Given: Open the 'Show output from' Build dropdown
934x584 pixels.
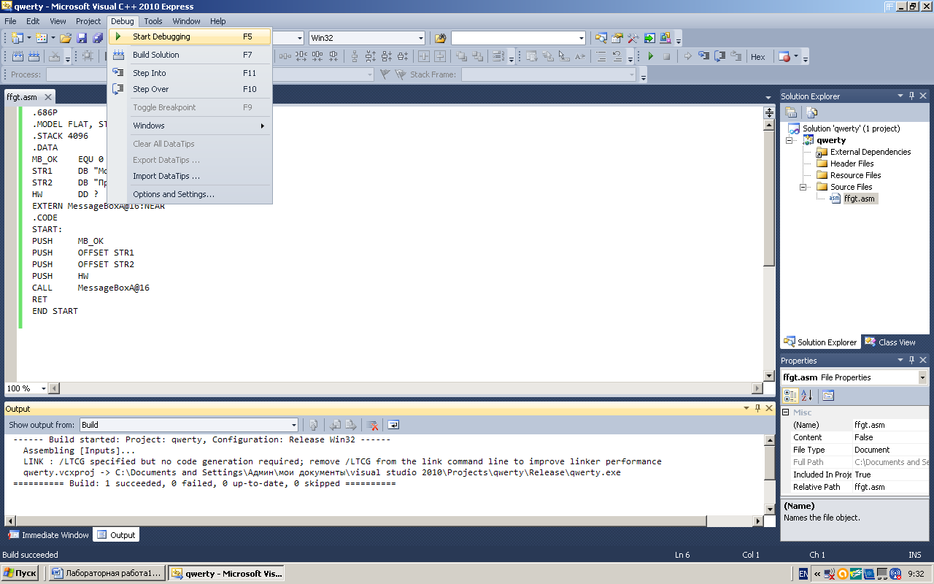Looking at the screenshot, I should click(x=294, y=425).
